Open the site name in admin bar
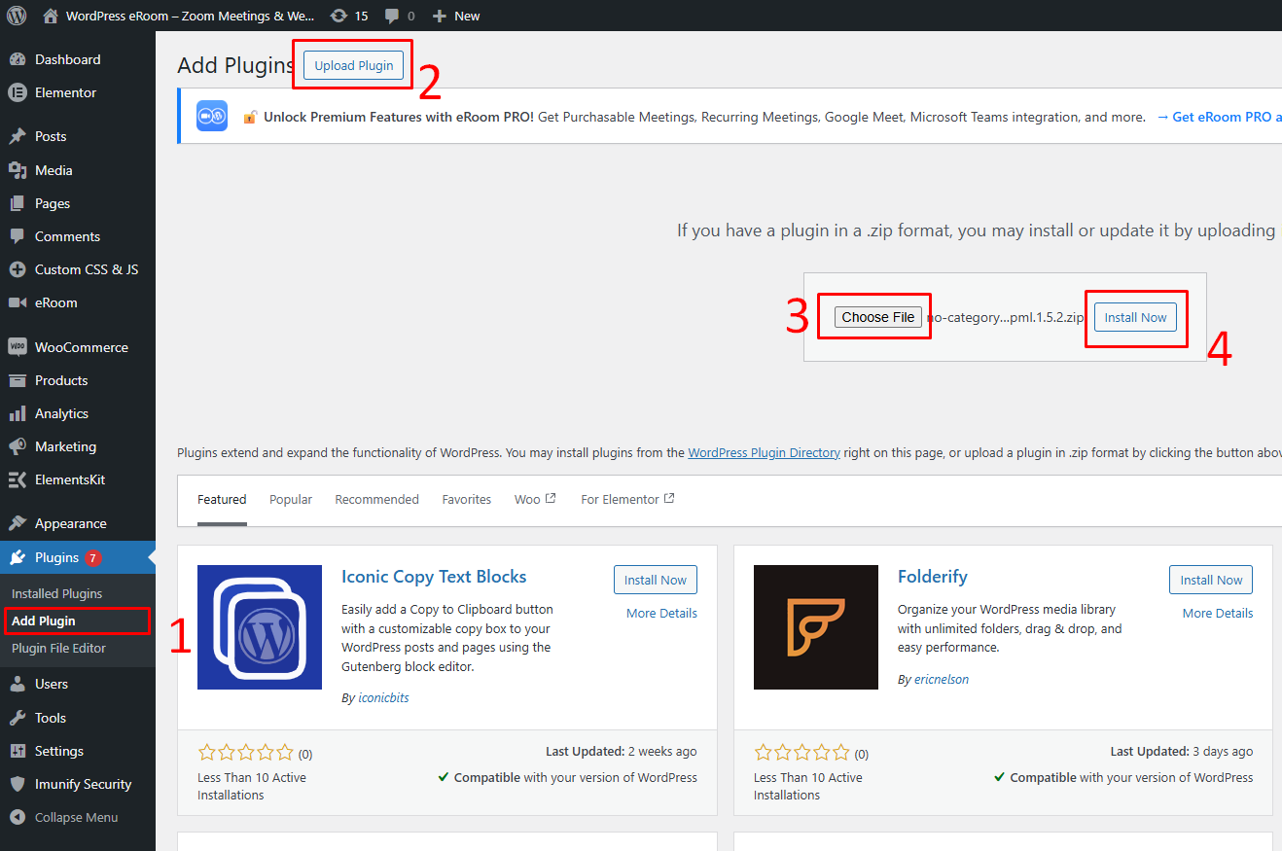 coord(190,16)
